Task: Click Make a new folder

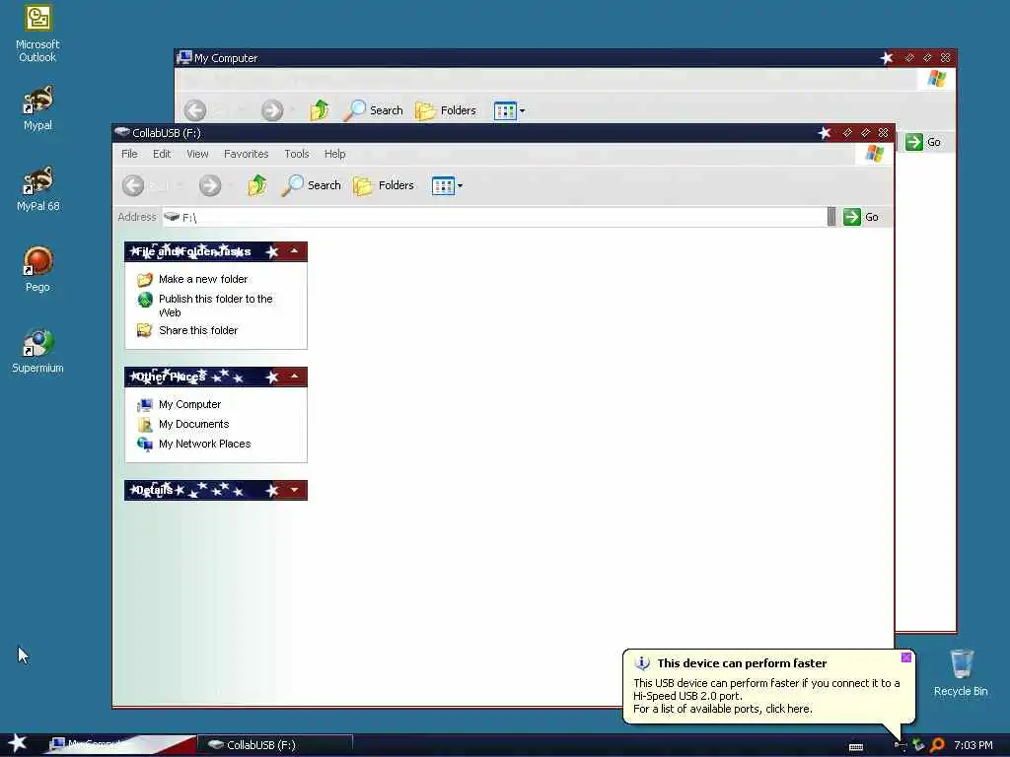Action: [x=203, y=279]
